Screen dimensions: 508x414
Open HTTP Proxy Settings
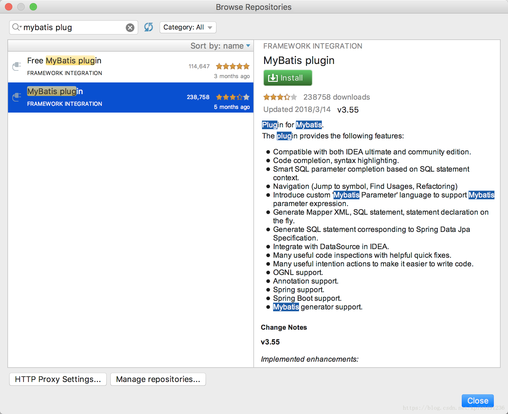point(58,379)
